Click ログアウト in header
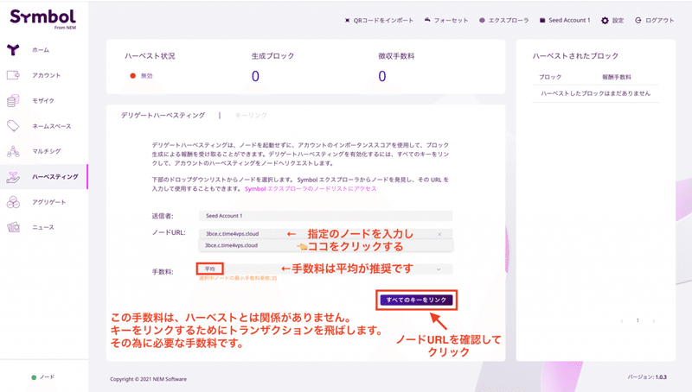Image resolution: width=692 pixels, height=392 pixels. coord(660,20)
